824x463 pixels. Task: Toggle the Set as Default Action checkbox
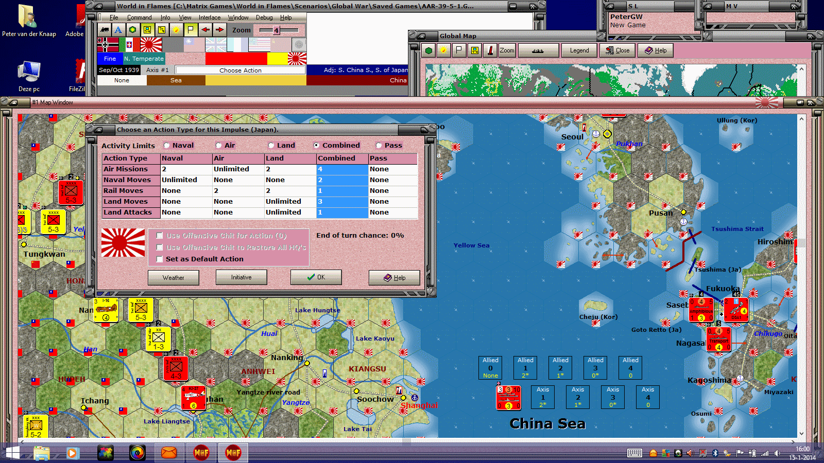point(160,259)
